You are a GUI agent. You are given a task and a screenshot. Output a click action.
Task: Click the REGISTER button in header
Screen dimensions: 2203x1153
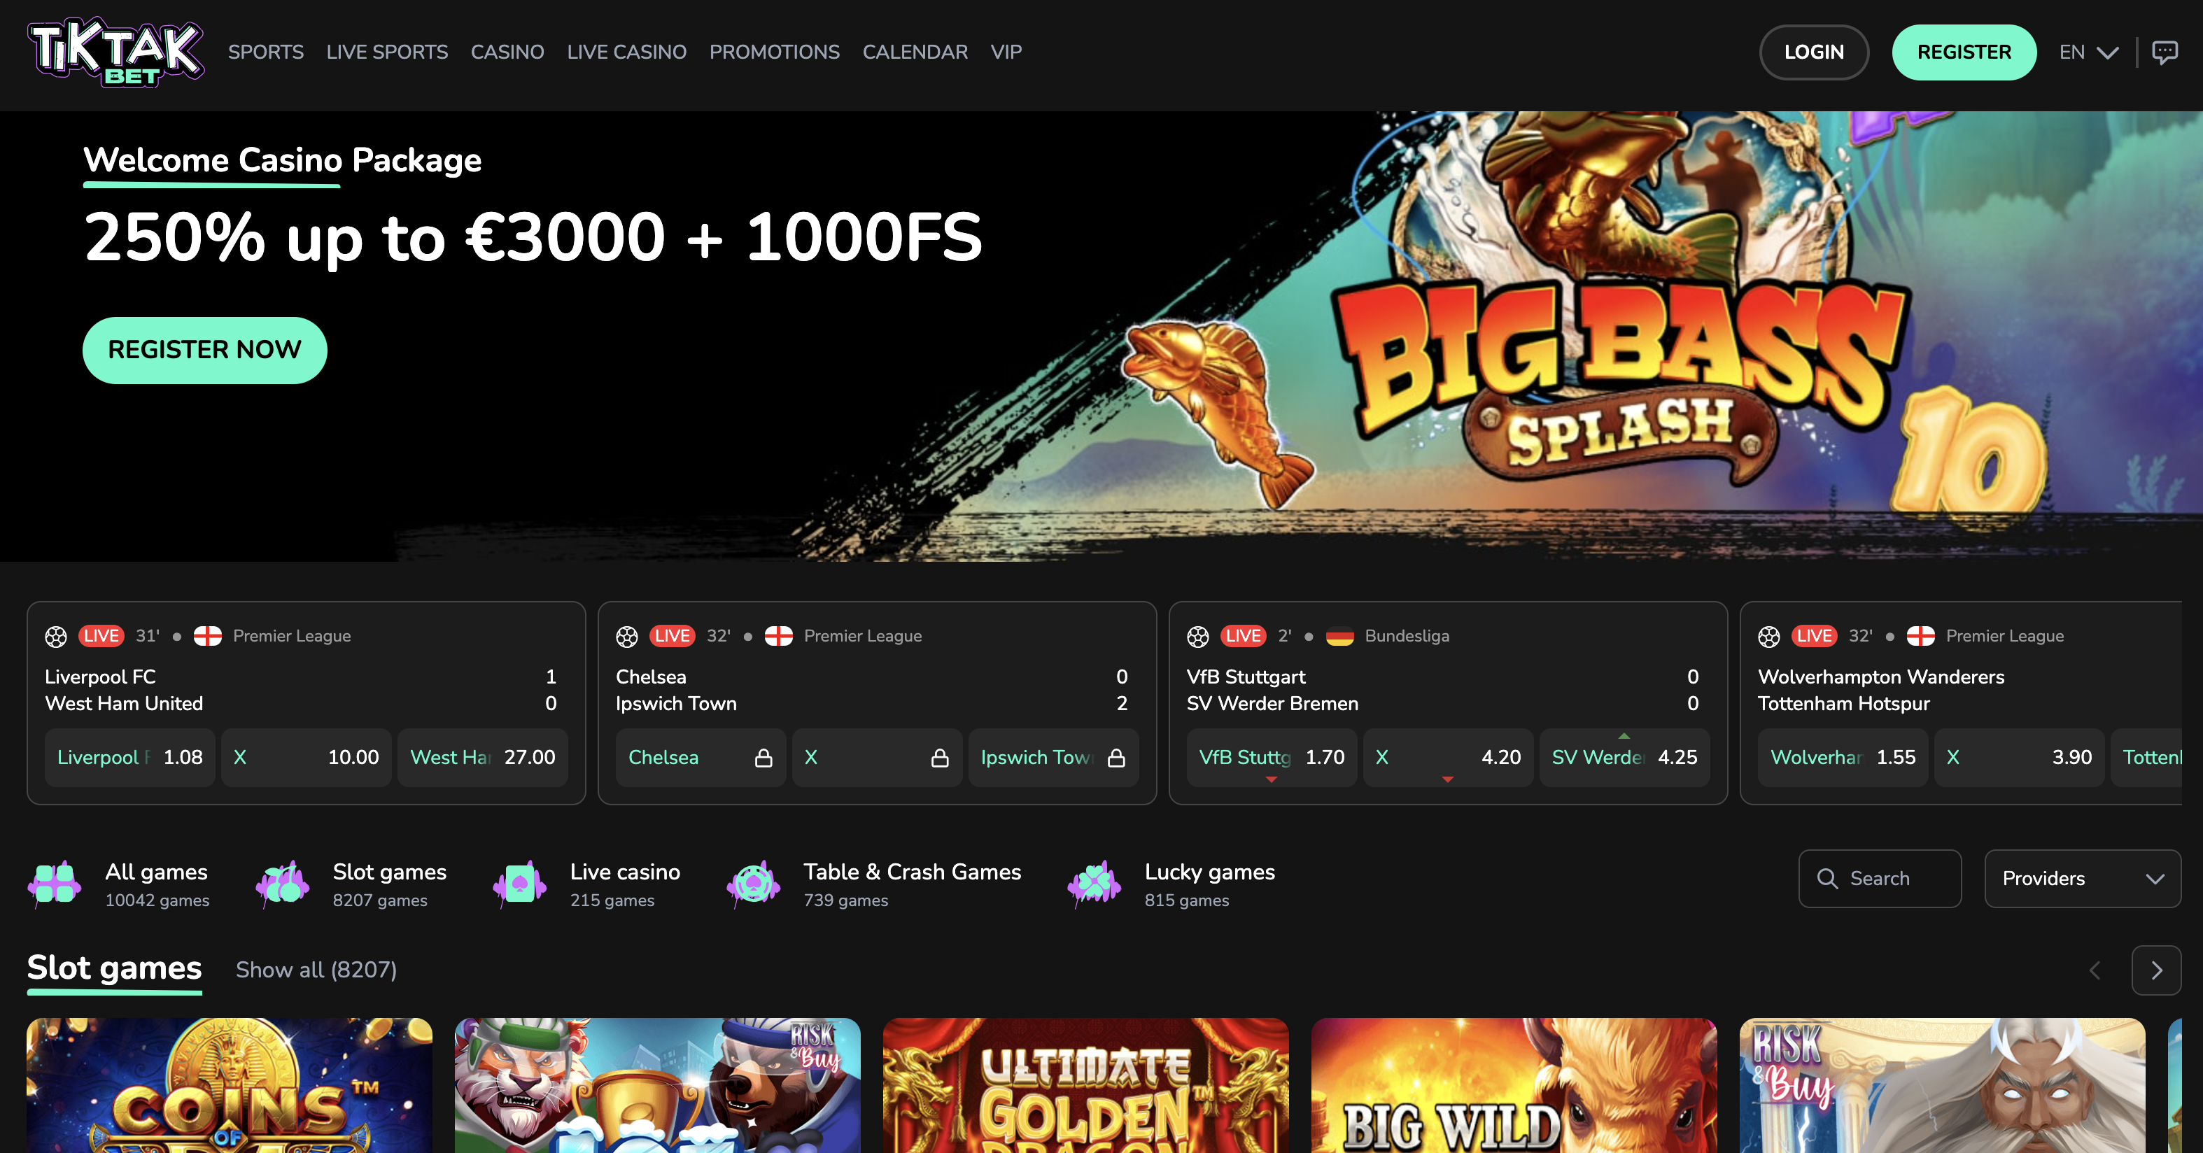pyautogui.click(x=1964, y=52)
